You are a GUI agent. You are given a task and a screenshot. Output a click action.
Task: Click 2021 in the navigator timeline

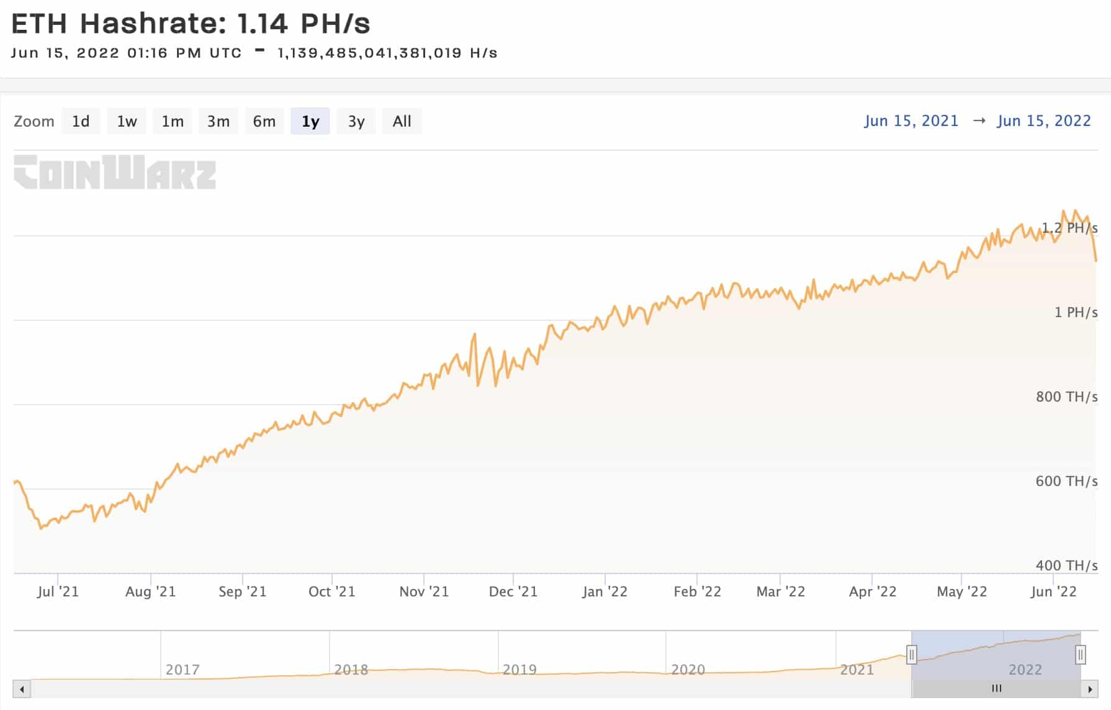857,670
